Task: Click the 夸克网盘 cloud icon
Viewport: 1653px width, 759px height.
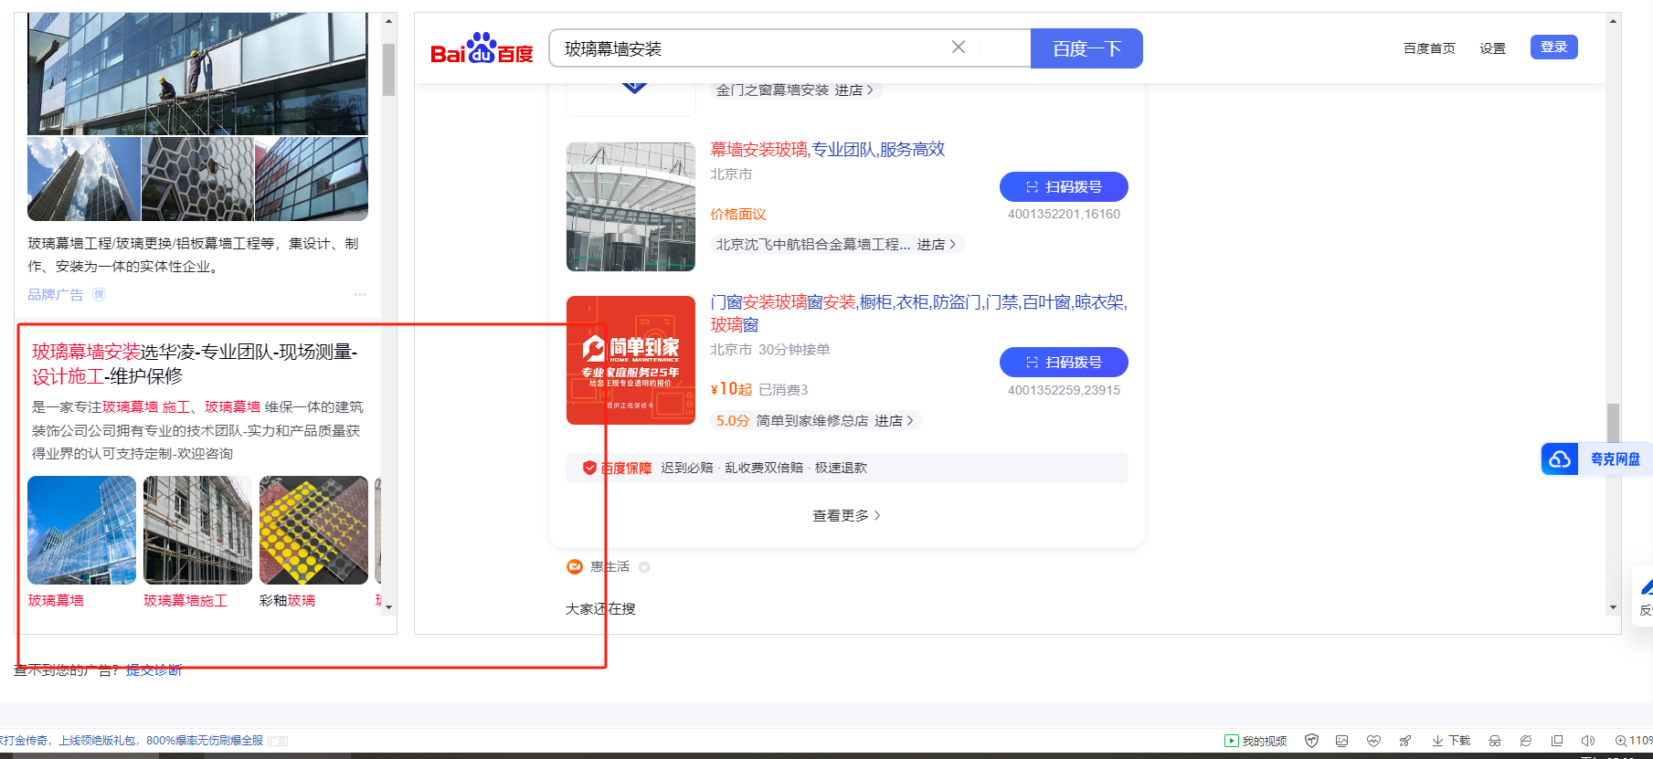Action: [1560, 459]
